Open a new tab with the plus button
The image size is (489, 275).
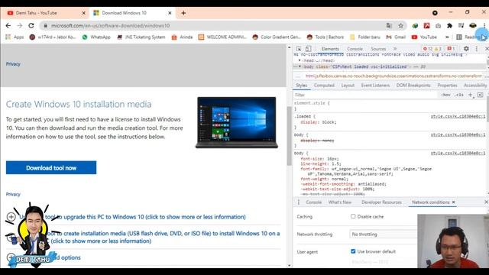point(183,13)
